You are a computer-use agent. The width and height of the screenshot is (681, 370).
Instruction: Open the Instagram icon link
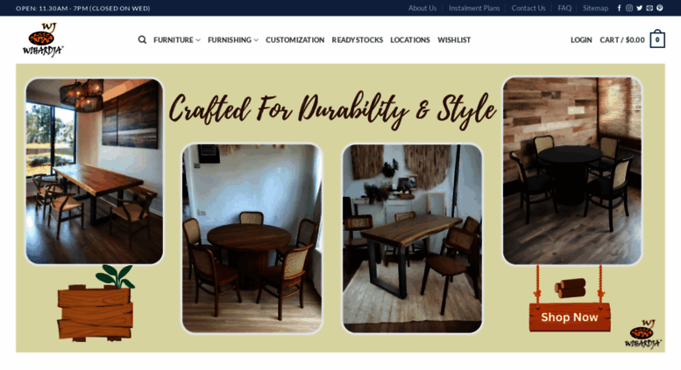pyautogui.click(x=629, y=8)
